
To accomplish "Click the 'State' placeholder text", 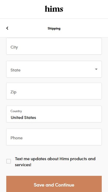I will [15, 70].
